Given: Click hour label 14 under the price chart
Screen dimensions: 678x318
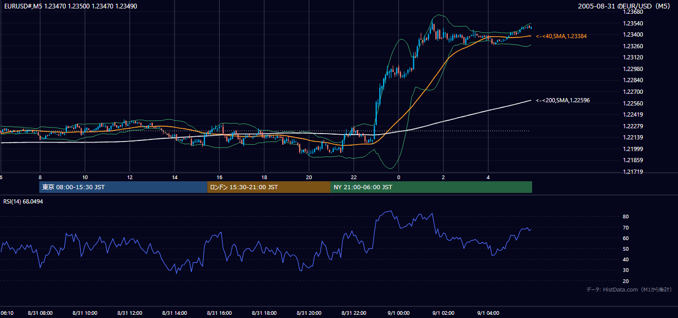Looking at the screenshot, I should pyautogui.click(x=175, y=178).
